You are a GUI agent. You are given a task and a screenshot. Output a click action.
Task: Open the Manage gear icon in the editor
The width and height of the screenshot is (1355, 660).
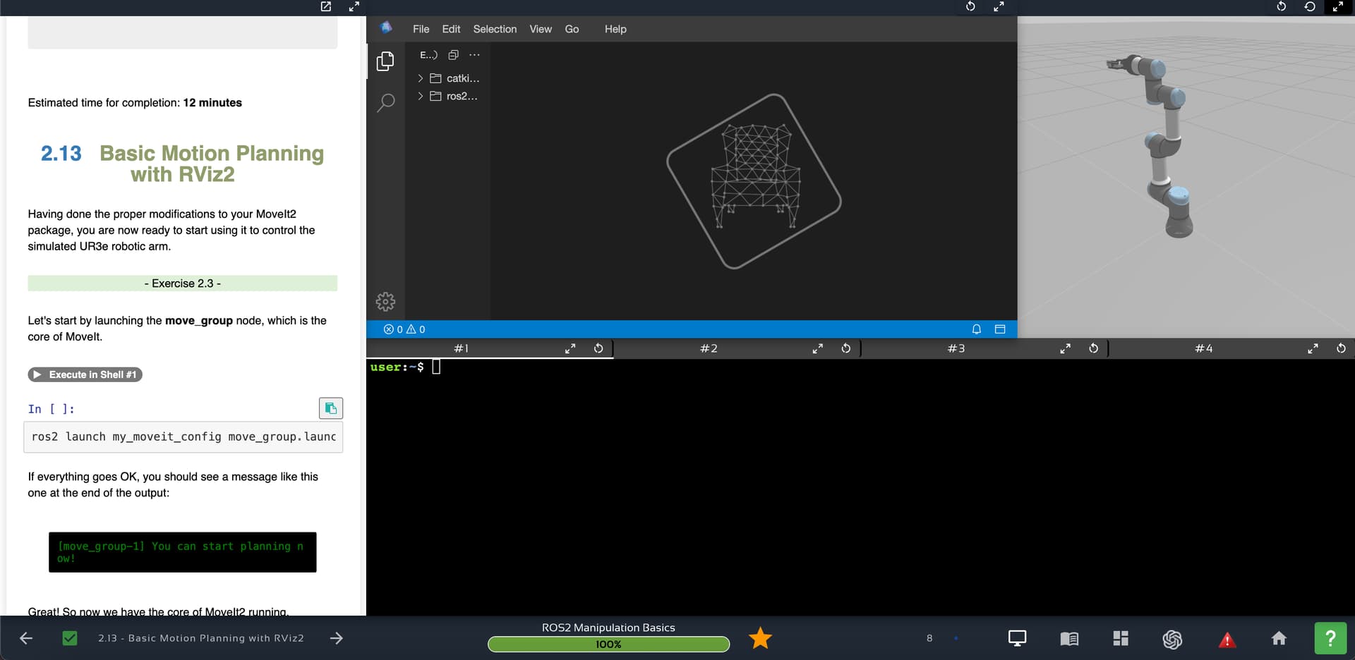[x=385, y=302]
